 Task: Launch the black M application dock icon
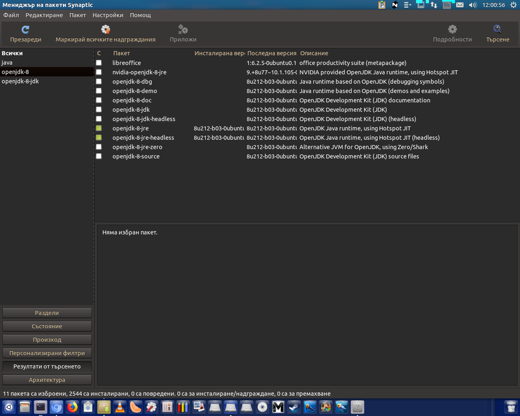(278, 407)
